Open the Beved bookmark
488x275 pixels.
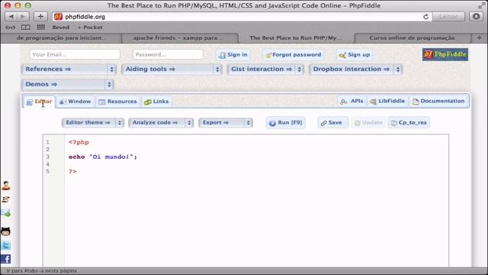[61, 27]
